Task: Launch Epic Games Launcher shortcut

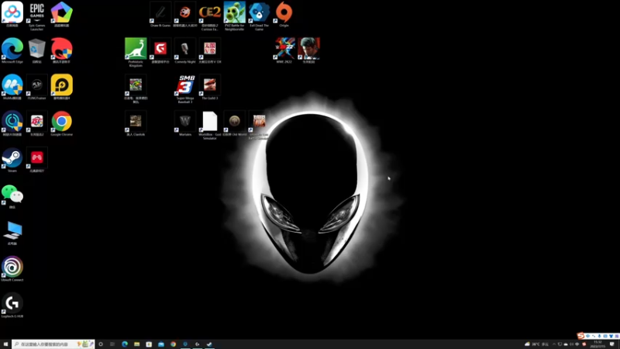Action: tap(36, 16)
